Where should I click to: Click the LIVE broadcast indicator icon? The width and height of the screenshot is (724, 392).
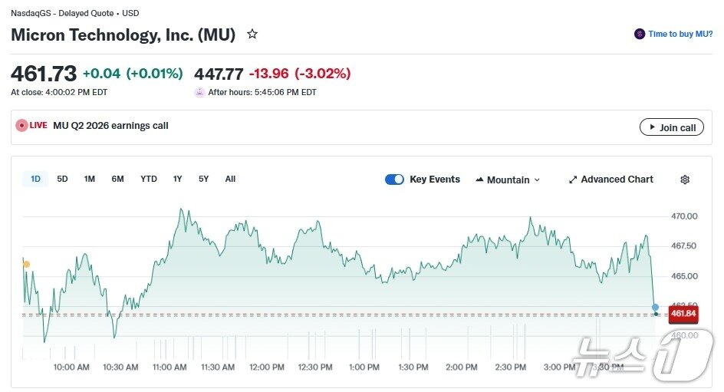(22, 126)
